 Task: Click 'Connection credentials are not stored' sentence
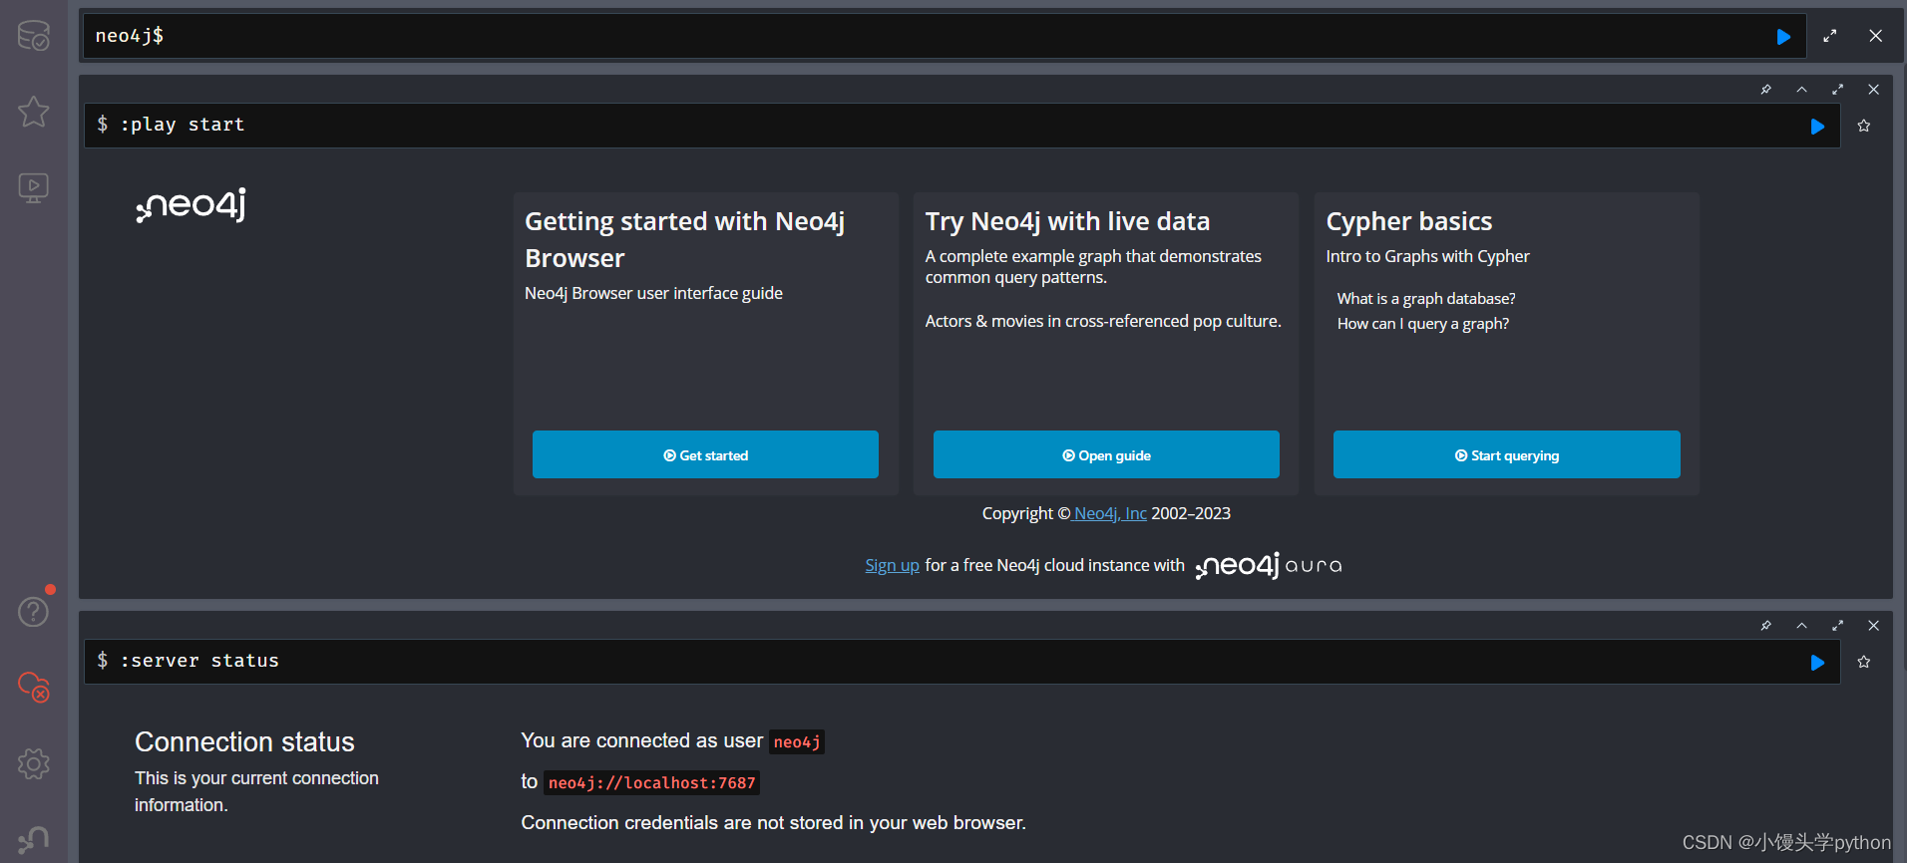[x=773, y=822]
